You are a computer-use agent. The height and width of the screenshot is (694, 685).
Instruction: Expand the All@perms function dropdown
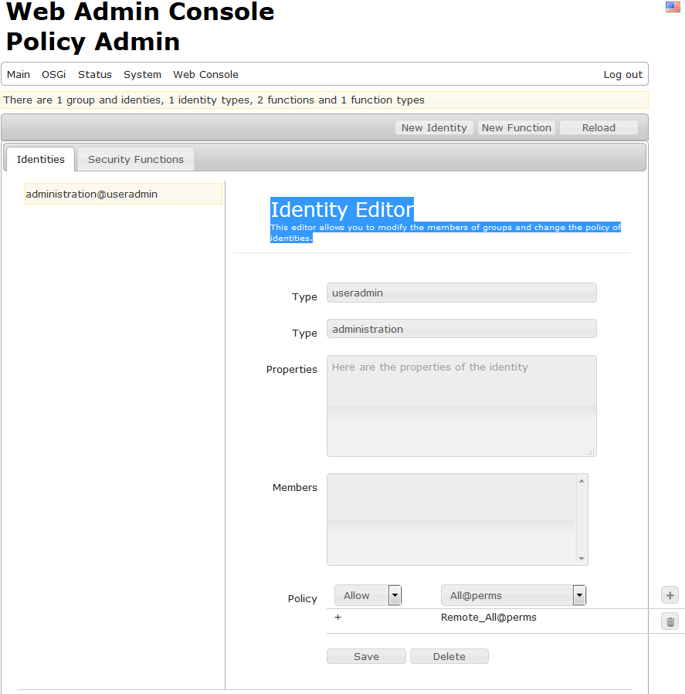click(578, 595)
